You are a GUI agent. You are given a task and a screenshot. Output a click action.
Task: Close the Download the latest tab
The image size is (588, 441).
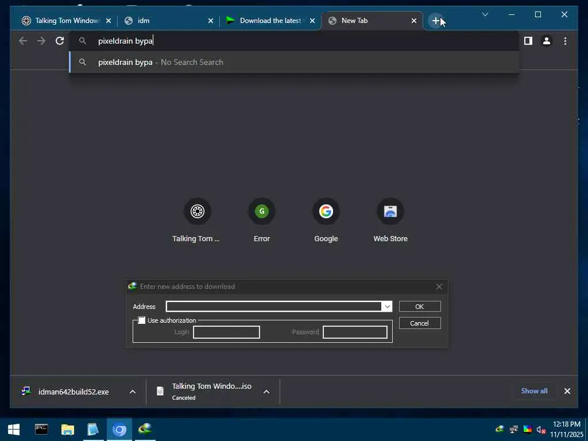312,21
